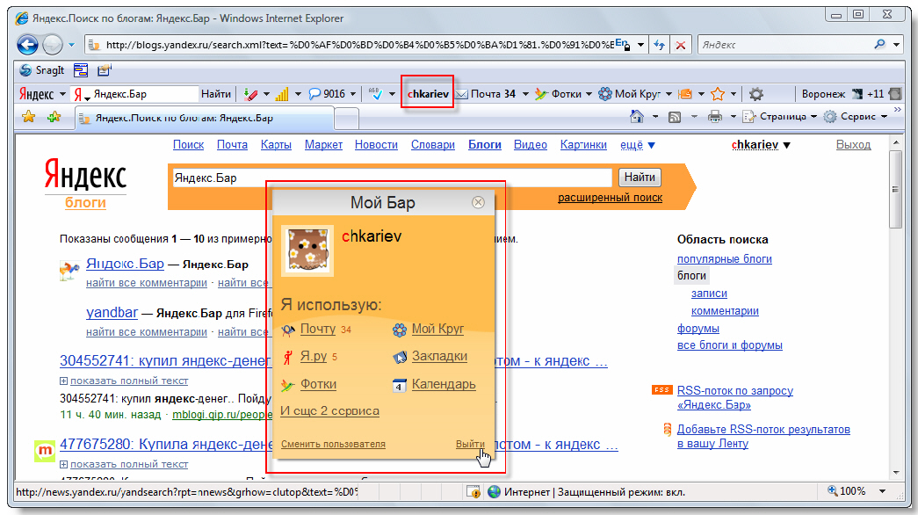Viewport: 918px width, 515px height.
Task: Open recent pages dropdown next to Forward
Action: pyautogui.click(x=71, y=45)
